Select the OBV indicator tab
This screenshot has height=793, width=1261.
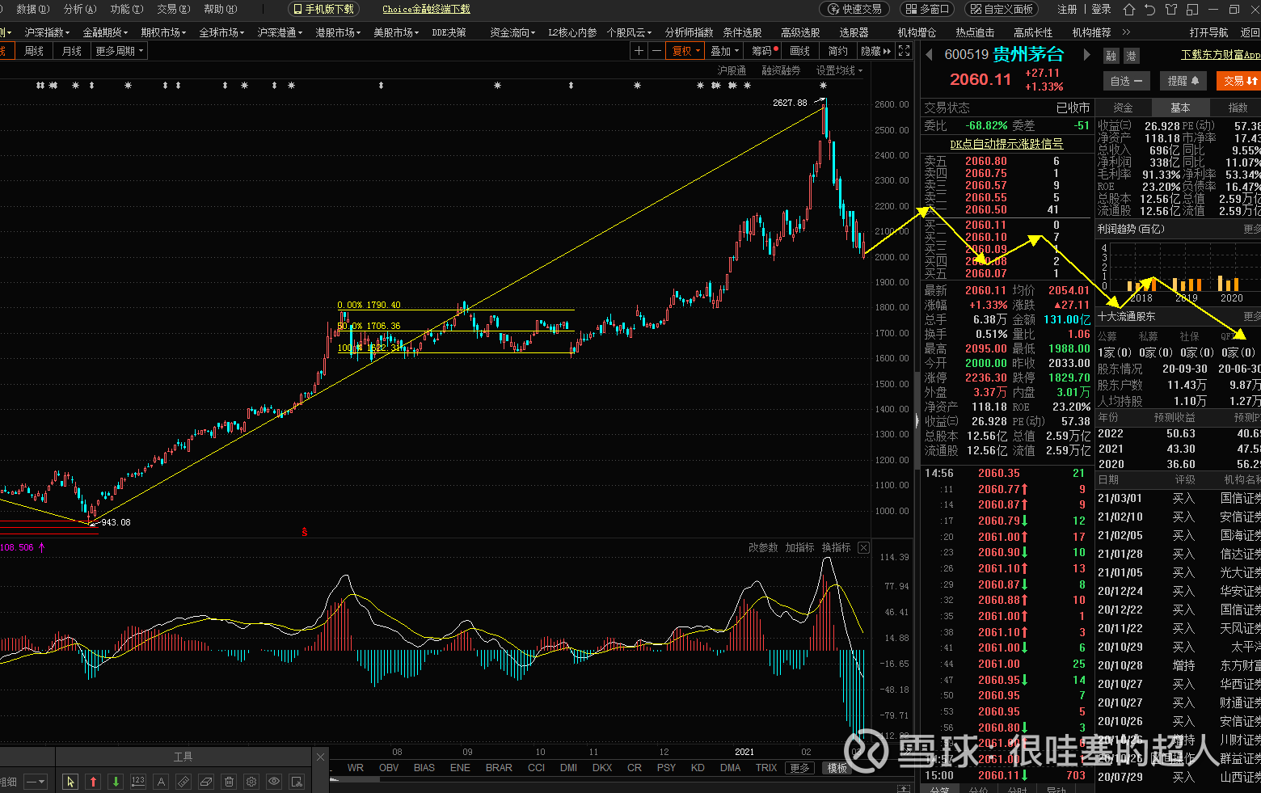point(389,768)
